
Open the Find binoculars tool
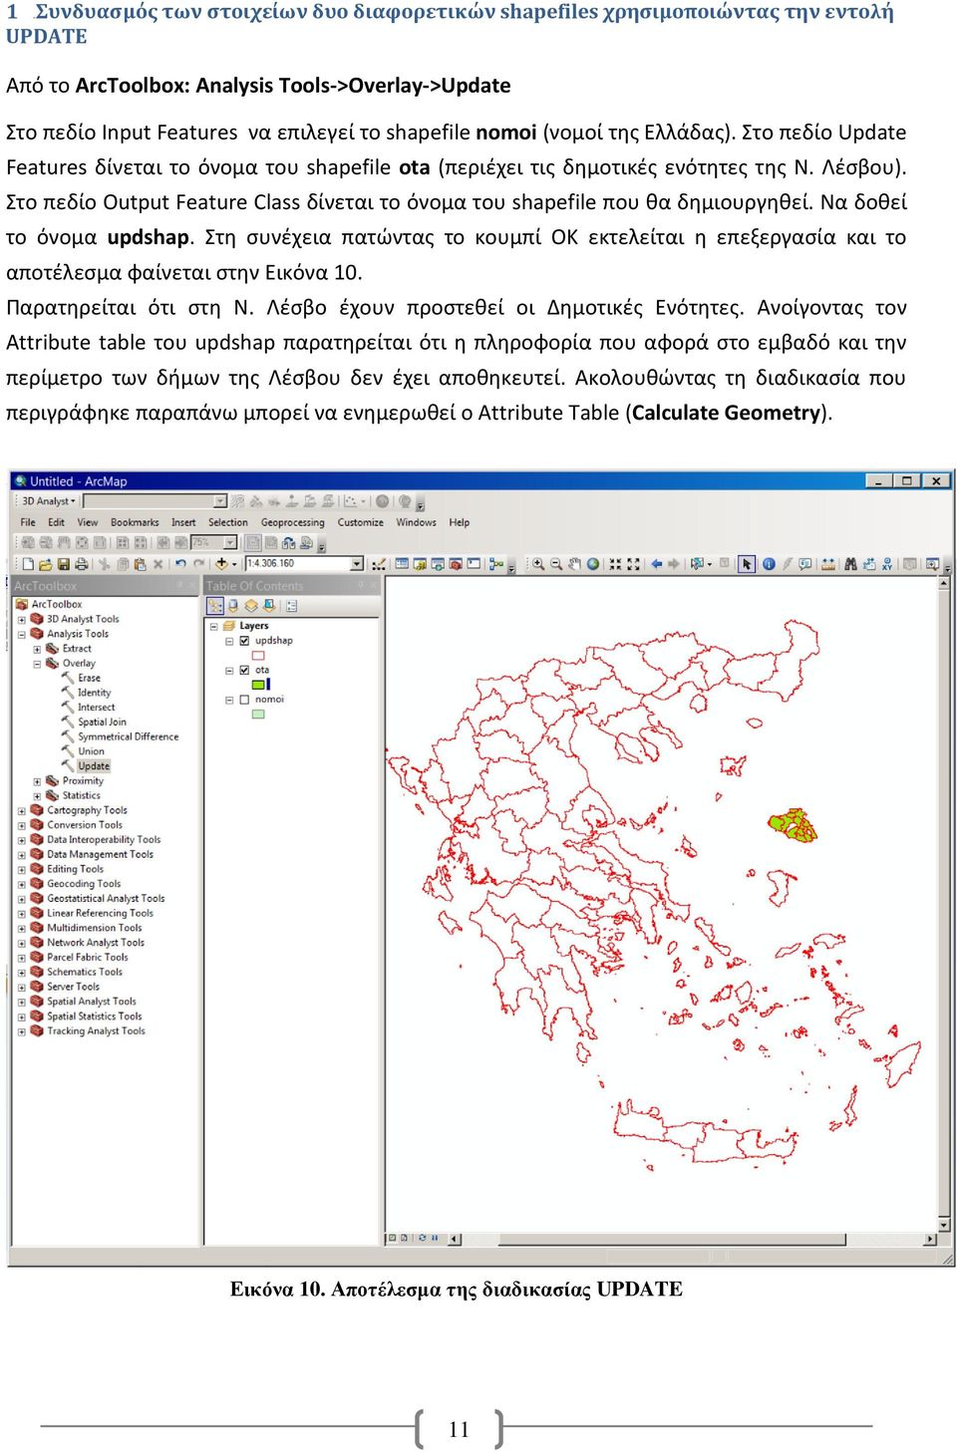tap(850, 564)
